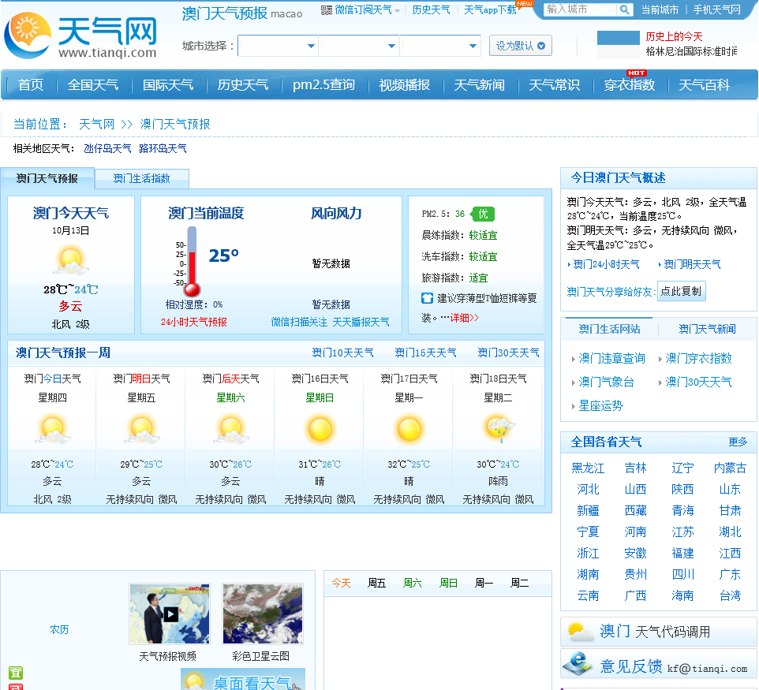Viewport: 759px width, 690px height.
Task: Open 天气百科 in the navigation bar
Action: (x=705, y=84)
